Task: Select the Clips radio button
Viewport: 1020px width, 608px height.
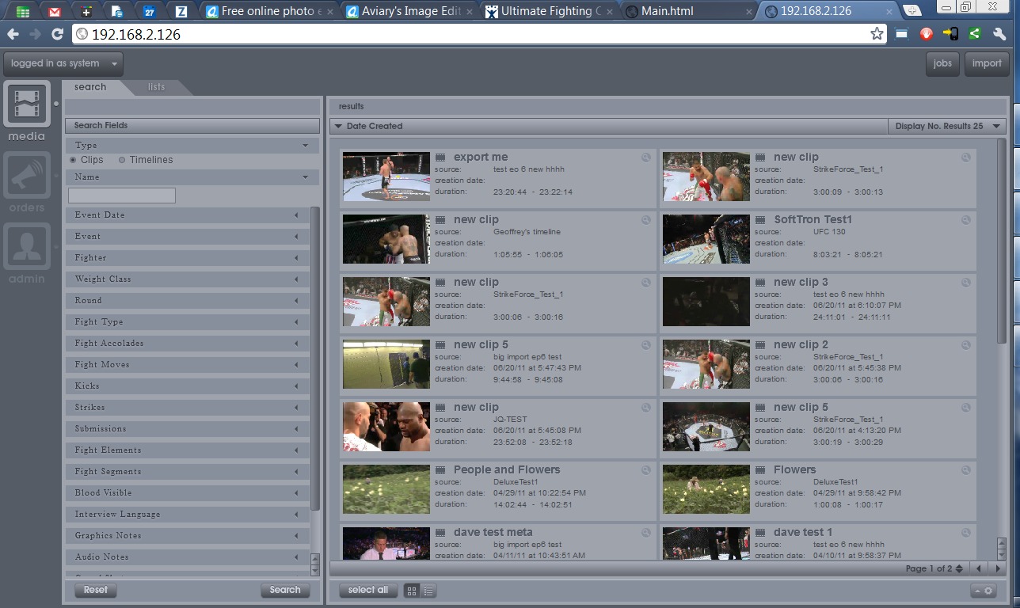Action: [74, 160]
